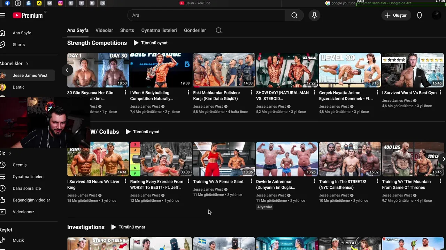Open the M bookmark icon in the bar
Viewport: 446px width, 250px height.
[x=50, y=3]
